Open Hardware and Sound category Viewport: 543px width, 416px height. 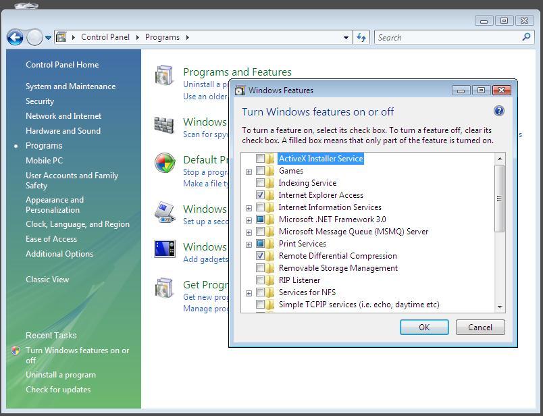(x=63, y=131)
